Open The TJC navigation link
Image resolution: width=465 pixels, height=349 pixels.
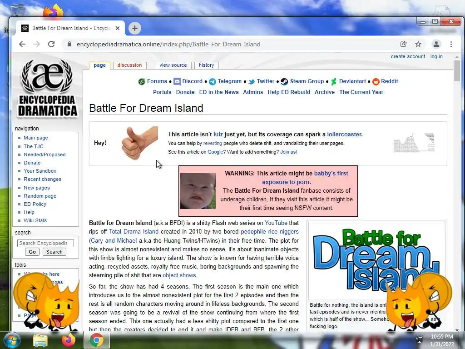click(x=34, y=146)
